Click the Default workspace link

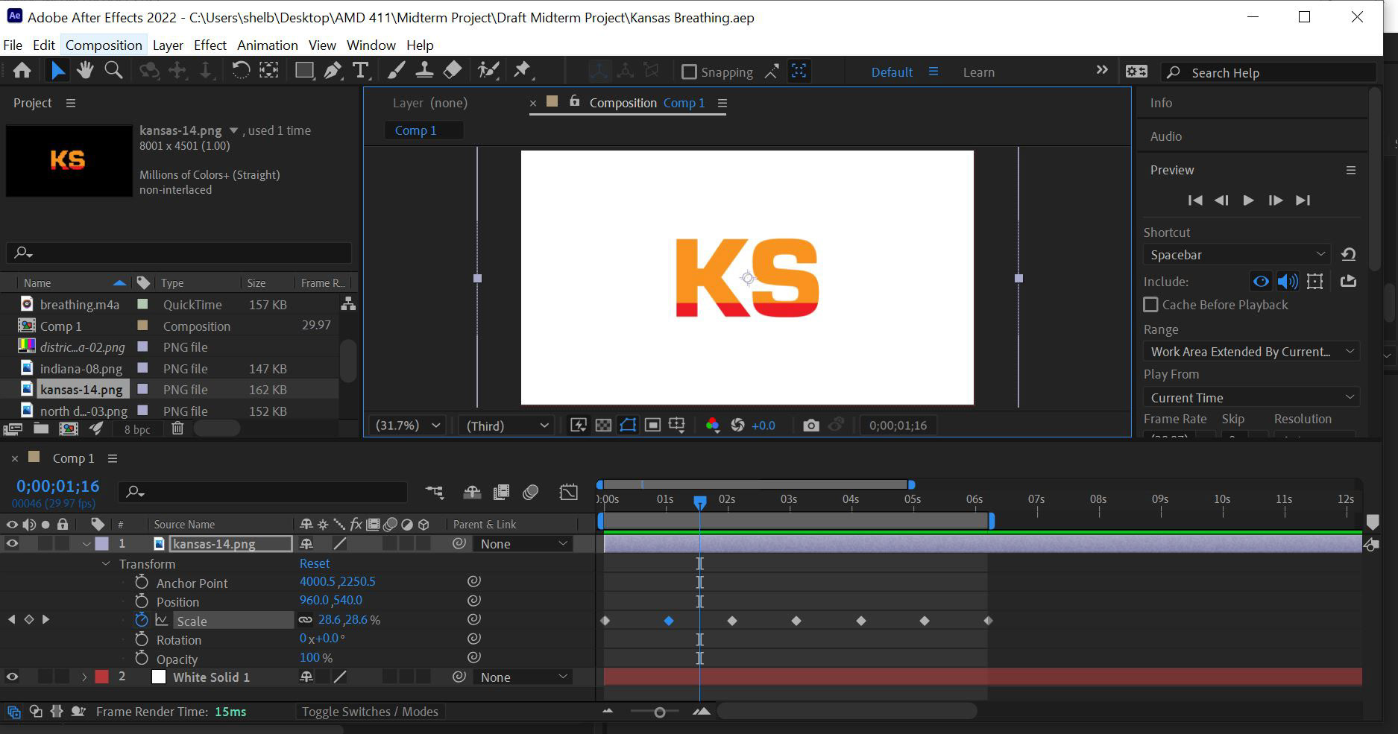click(892, 72)
